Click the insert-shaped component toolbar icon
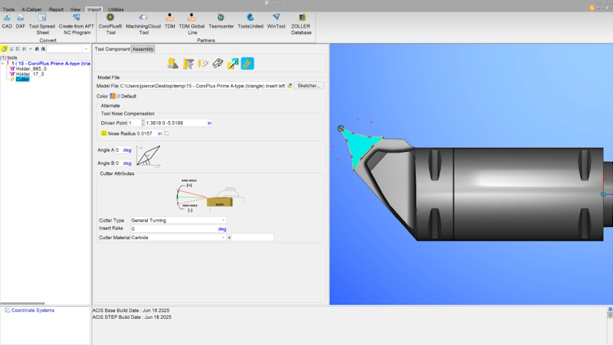613x345 pixels. point(218,64)
